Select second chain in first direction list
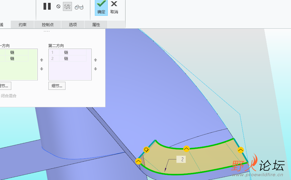 tap(14, 59)
